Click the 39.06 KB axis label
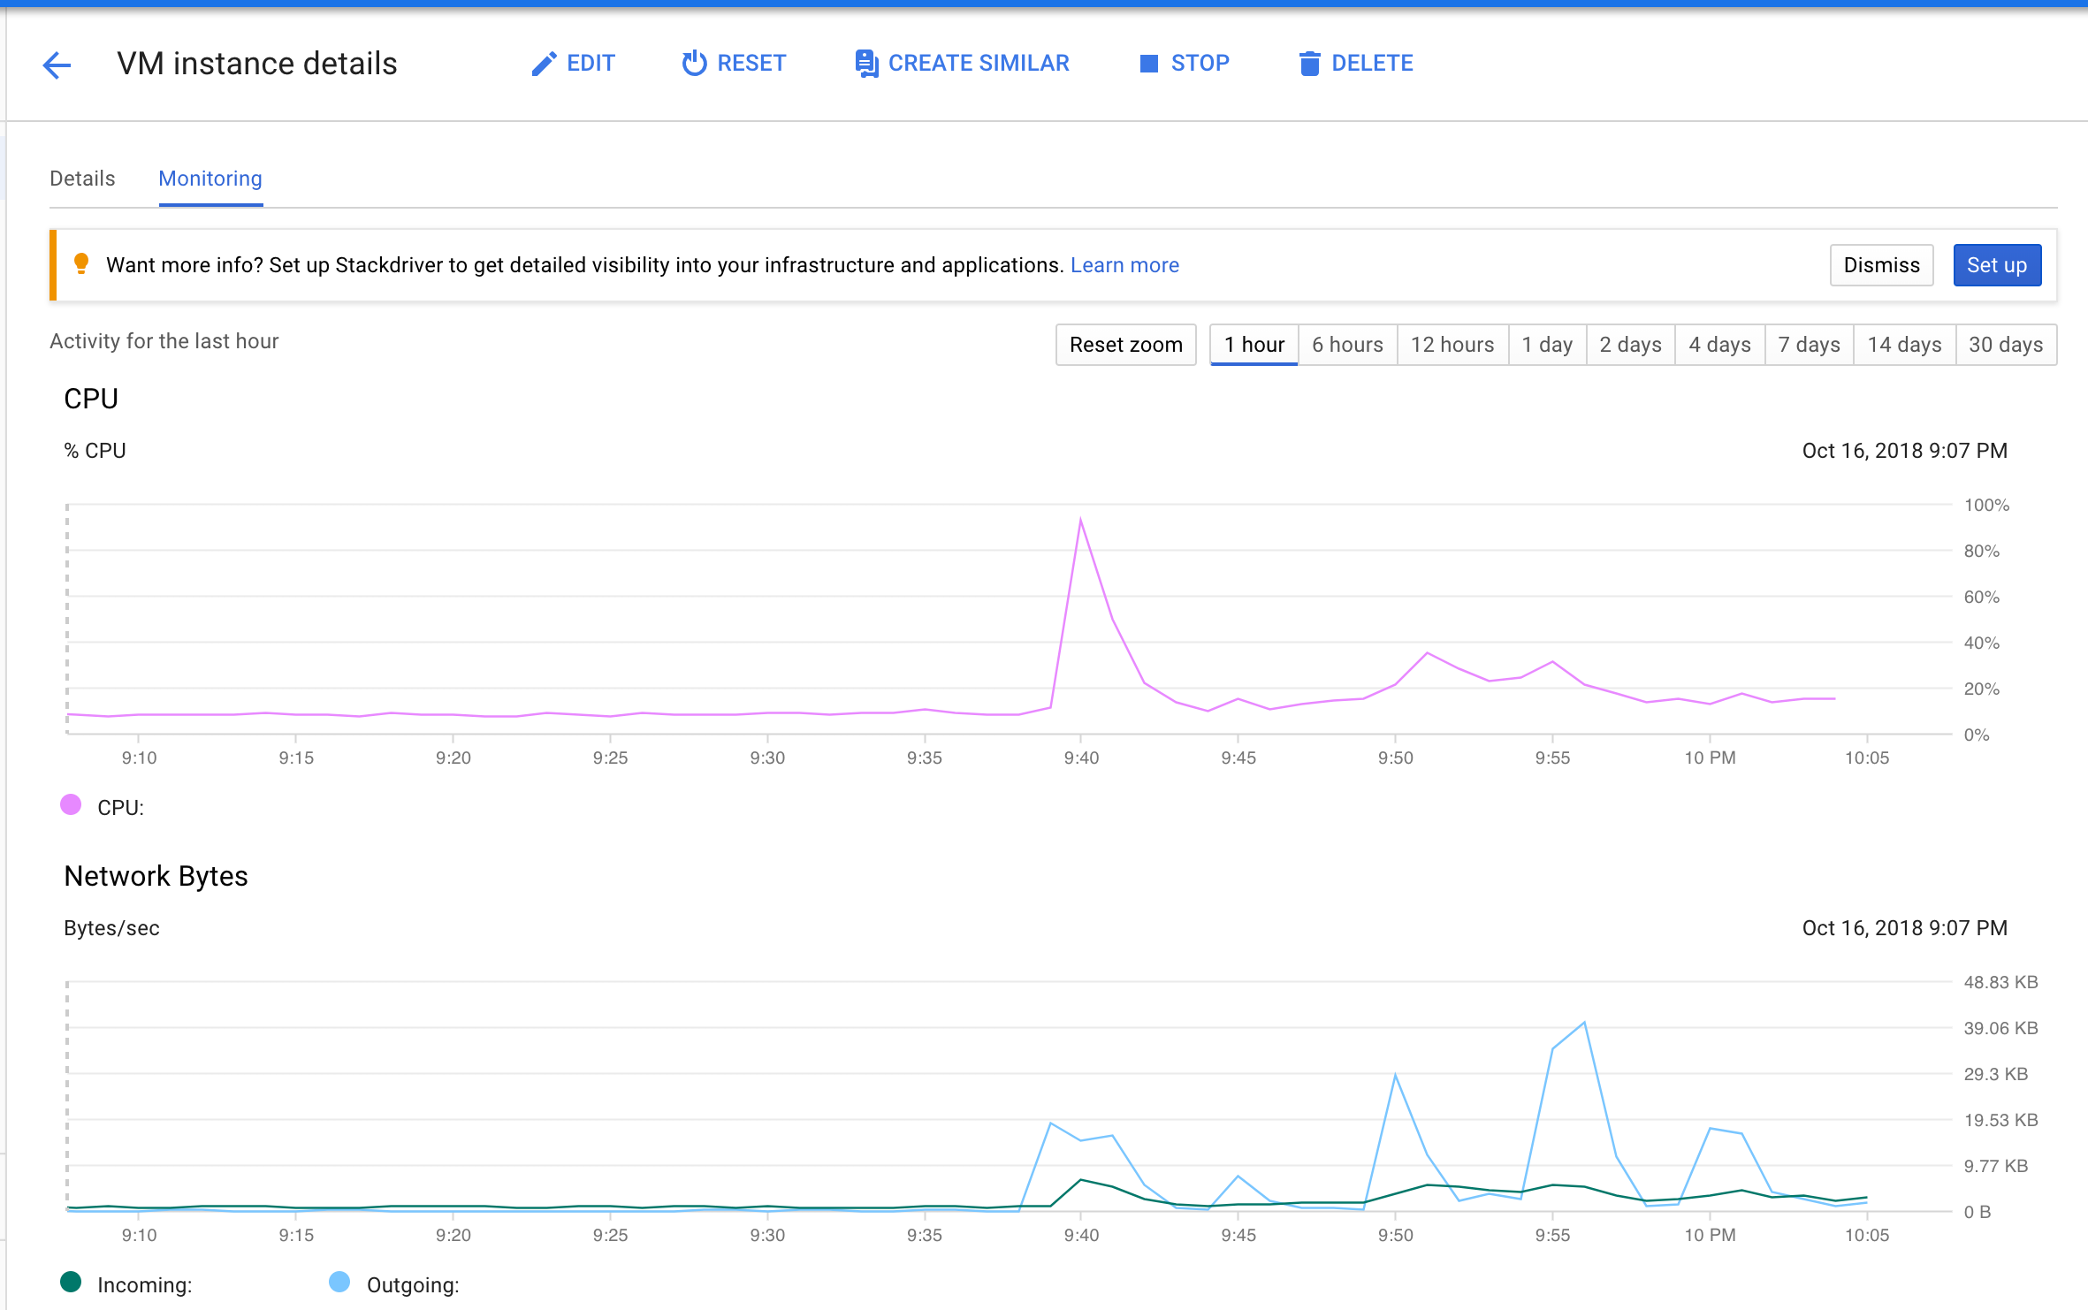The width and height of the screenshot is (2088, 1310). point(2000,1028)
